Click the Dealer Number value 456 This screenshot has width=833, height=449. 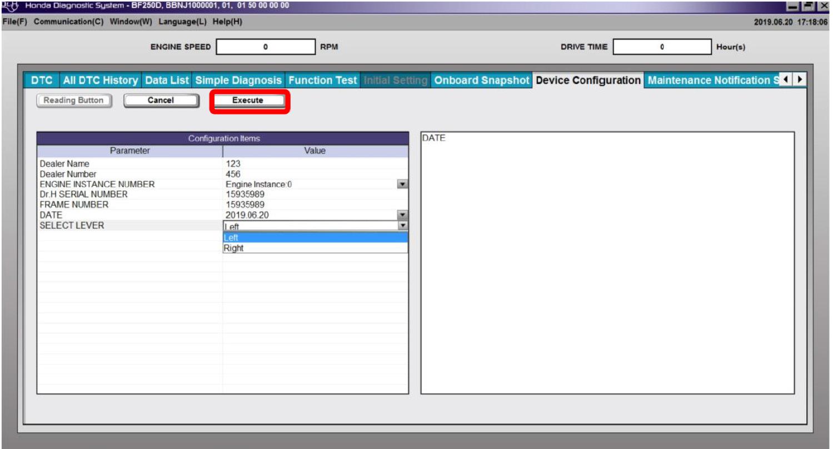(233, 174)
